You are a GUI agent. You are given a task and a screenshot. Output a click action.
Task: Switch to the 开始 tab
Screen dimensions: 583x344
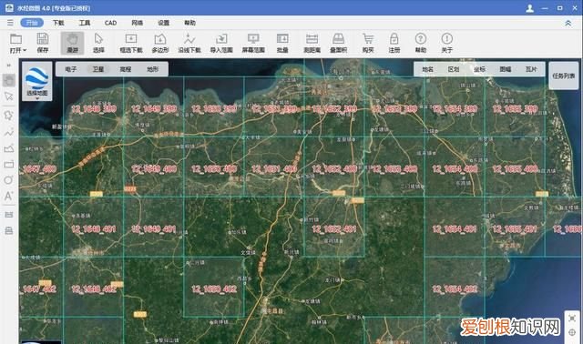(32, 23)
